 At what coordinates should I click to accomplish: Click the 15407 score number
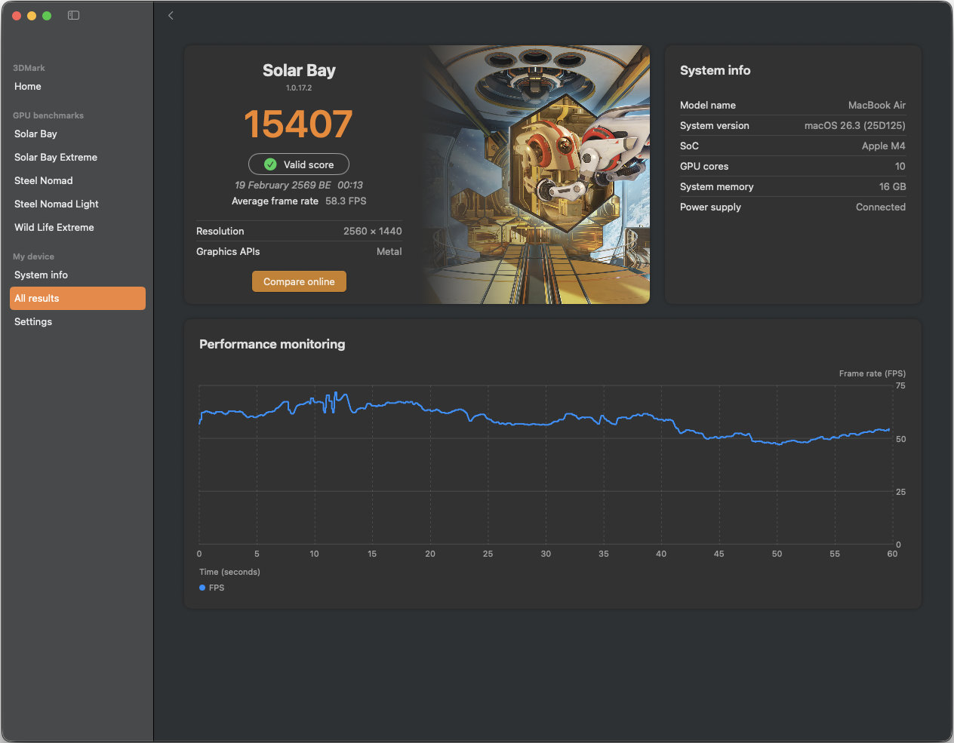[298, 124]
